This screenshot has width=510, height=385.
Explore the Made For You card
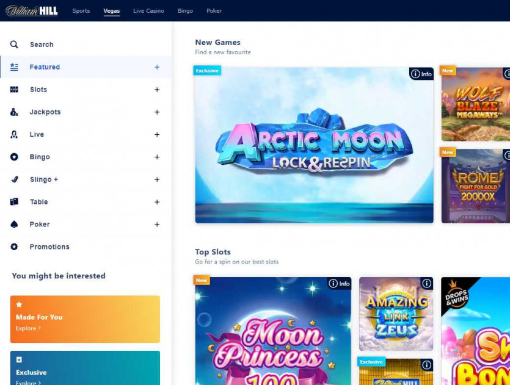tap(86, 319)
